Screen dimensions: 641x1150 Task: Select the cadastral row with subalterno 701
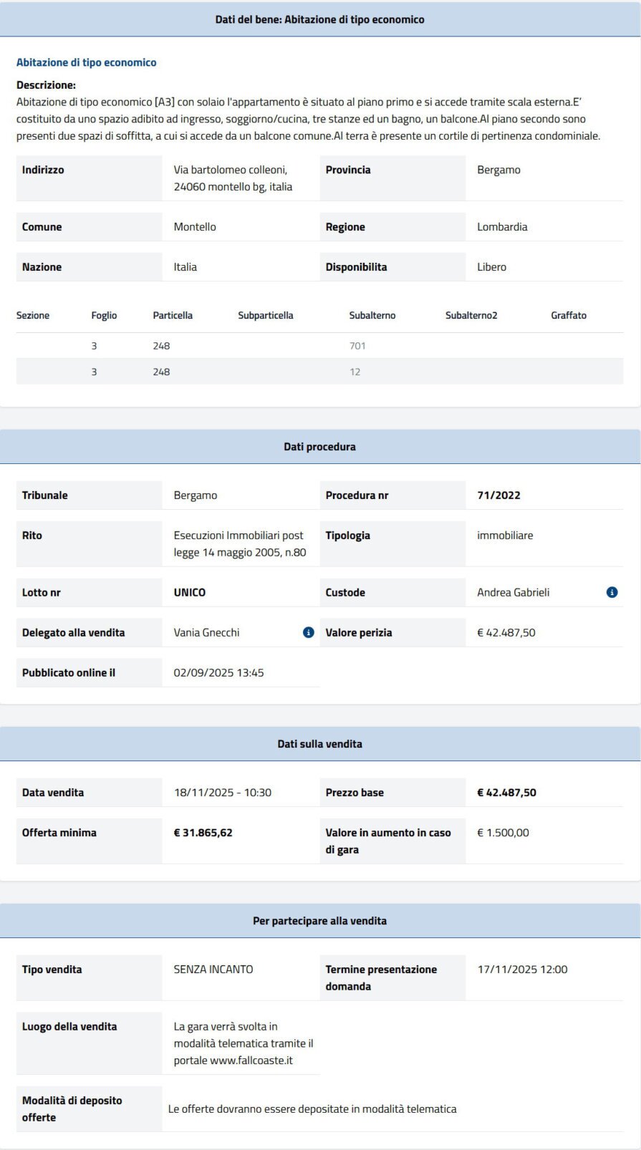[x=319, y=346]
